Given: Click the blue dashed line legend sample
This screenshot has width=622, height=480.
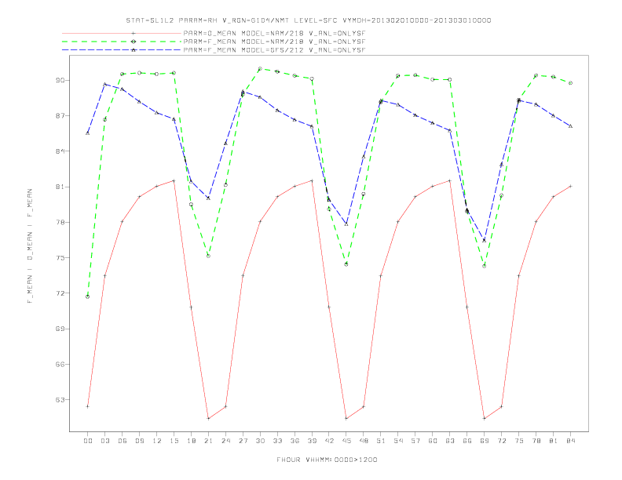Looking at the screenshot, I should pyautogui.click(x=122, y=50).
